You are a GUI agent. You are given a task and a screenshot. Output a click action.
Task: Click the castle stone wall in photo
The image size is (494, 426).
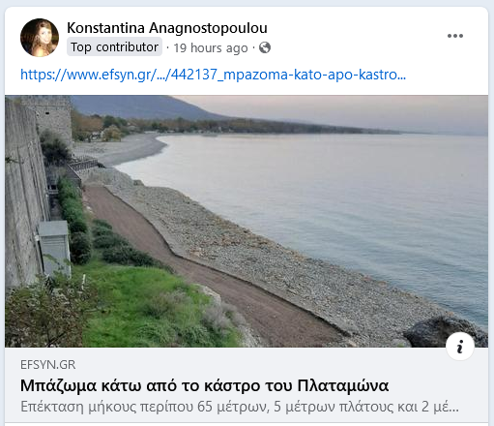pos(22,194)
